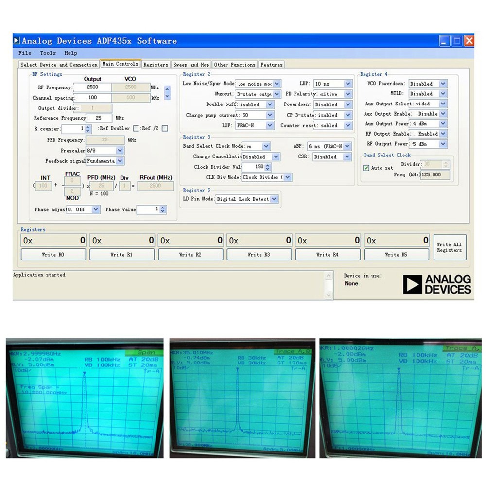The width and height of the screenshot is (486, 486).
Task: Open the Tools menu
Action: tap(48, 53)
